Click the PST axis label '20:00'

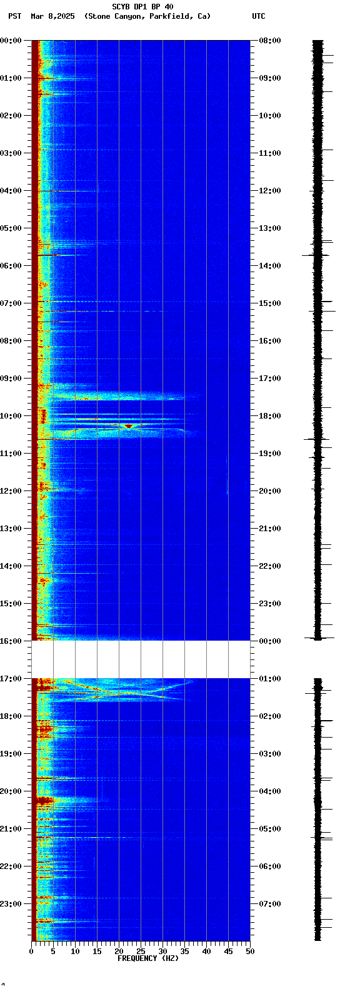pos(11,791)
